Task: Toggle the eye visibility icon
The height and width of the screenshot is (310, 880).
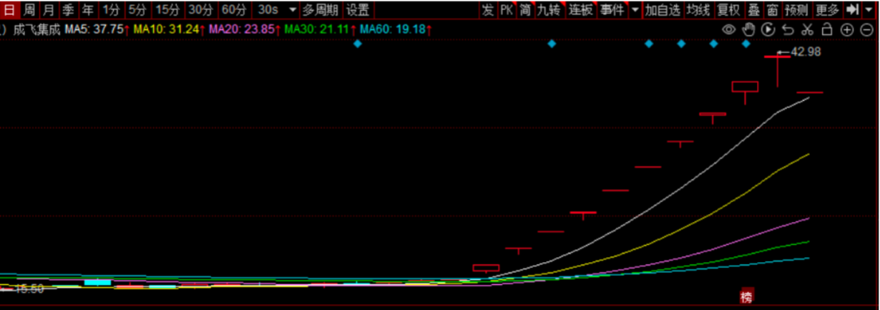Action: click(x=728, y=30)
